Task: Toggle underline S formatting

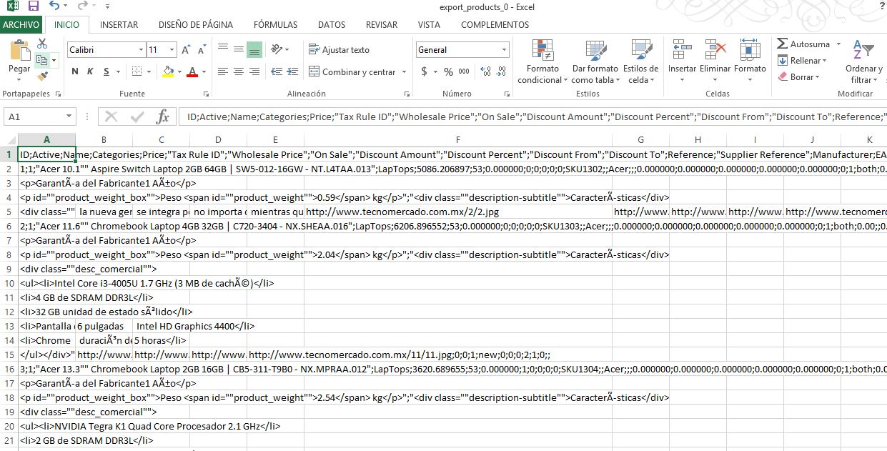Action: pos(106,71)
